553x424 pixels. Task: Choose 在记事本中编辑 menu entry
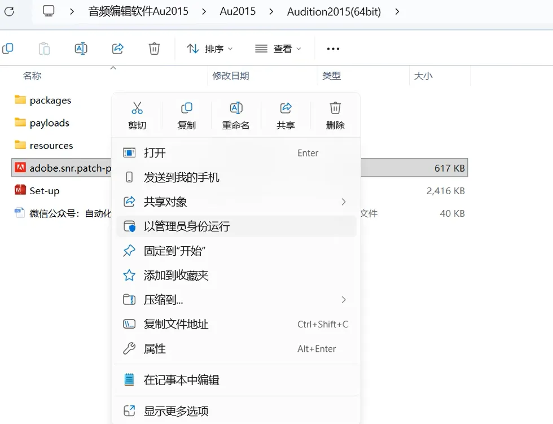point(236,379)
